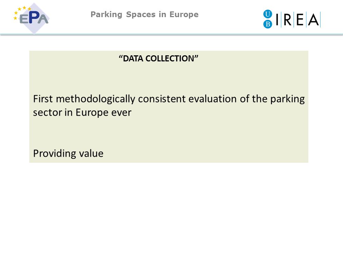Click the "Providing value" text line

[x=68, y=153]
